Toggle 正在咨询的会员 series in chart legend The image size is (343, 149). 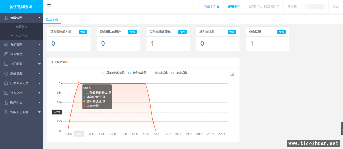pyautogui.click(x=112, y=73)
